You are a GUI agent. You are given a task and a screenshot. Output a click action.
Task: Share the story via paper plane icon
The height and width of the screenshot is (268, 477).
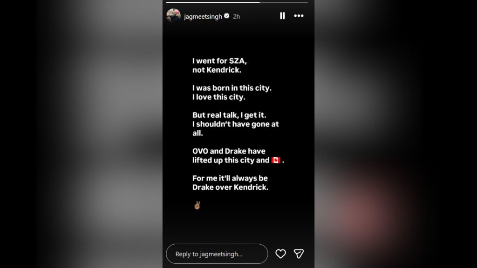(299, 254)
